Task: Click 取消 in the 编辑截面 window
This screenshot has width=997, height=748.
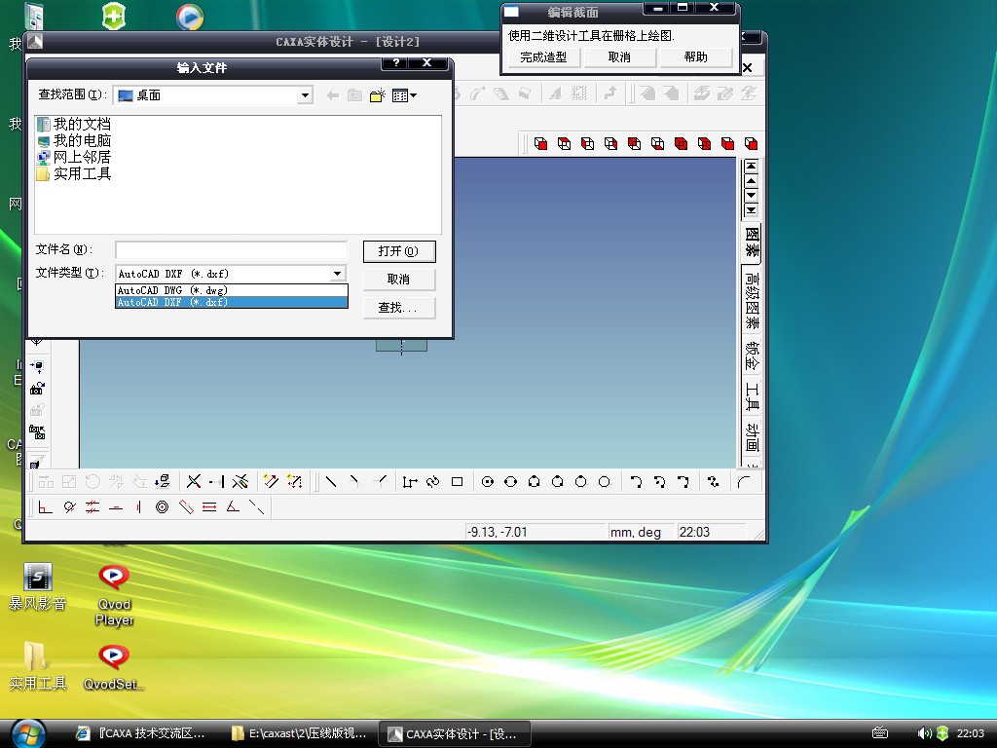Action: click(619, 57)
